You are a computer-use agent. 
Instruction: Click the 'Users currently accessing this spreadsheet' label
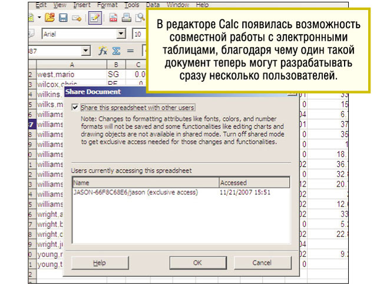tap(131, 170)
